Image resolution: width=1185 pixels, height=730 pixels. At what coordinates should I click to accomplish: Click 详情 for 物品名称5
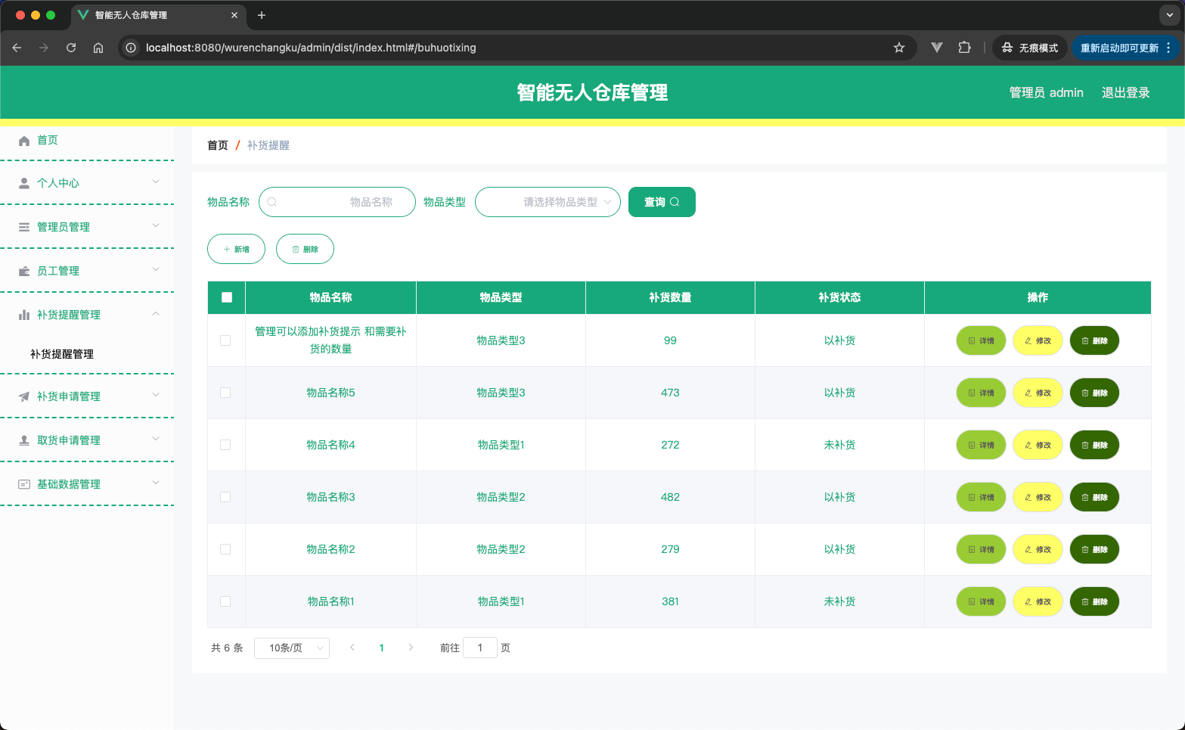(981, 393)
